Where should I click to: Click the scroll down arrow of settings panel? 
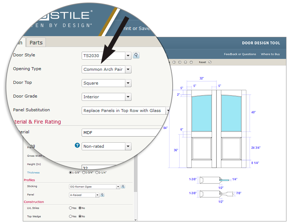pyautogui.click(x=135, y=220)
